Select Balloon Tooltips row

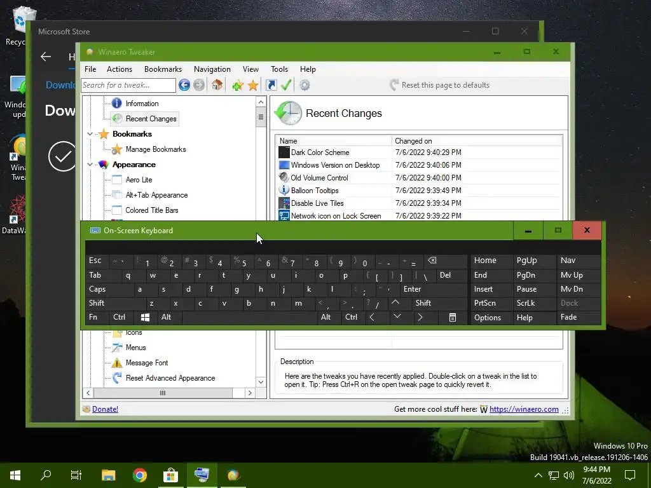tap(419, 191)
